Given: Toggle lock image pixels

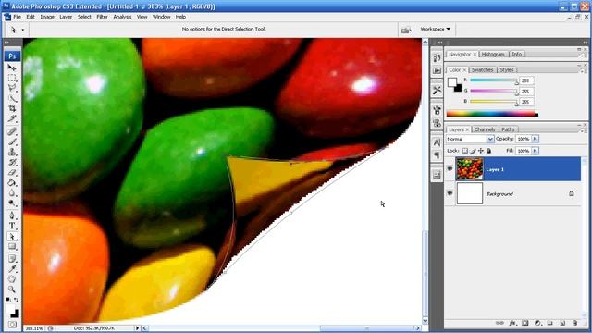Looking at the screenshot, I should (x=473, y=151).
